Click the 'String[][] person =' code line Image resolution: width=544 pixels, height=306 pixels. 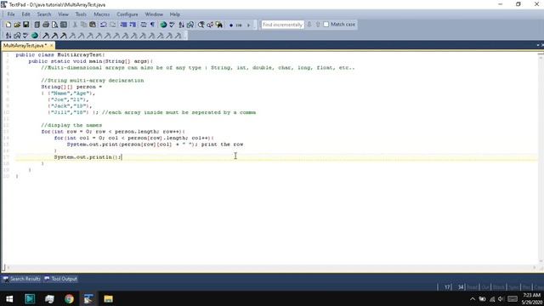pyautogui.click(x=71, y=87)
